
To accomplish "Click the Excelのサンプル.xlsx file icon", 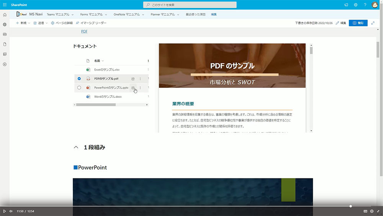I will pos(88,70).
